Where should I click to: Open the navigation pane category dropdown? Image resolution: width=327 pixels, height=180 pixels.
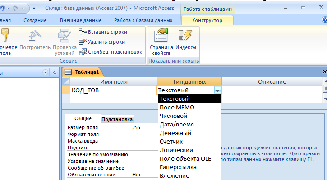click(x=45, y=72)
